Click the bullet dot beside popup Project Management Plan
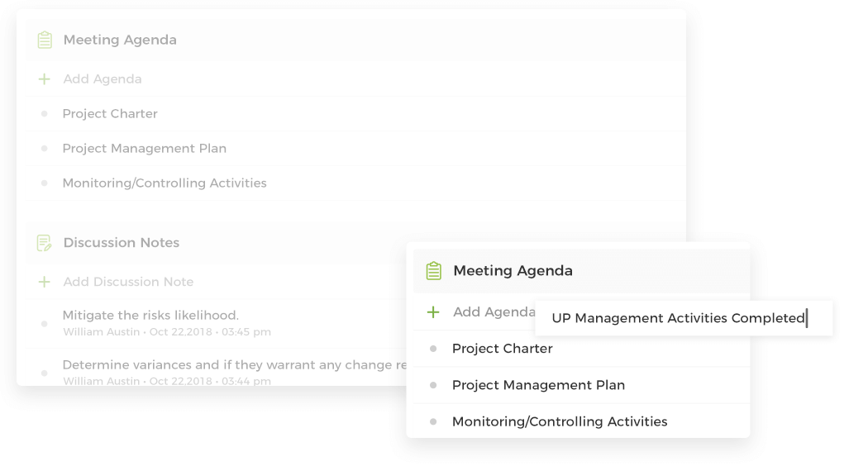This screenshot has height=466, width=849. click(433, 385)
